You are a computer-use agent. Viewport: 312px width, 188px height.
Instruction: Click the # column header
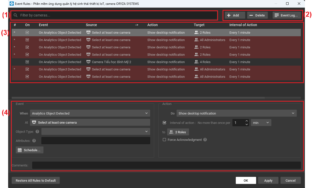point(15,25)
